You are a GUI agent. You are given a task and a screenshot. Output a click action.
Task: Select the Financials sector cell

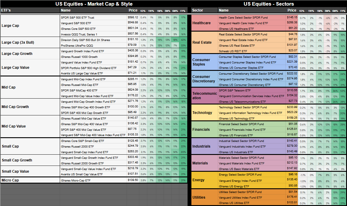(205, 129)
